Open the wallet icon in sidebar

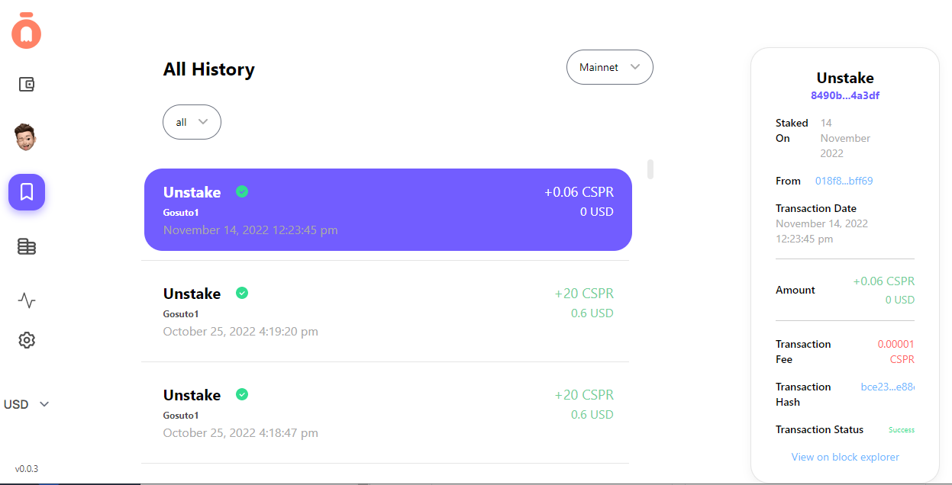(x=27, y=85)
